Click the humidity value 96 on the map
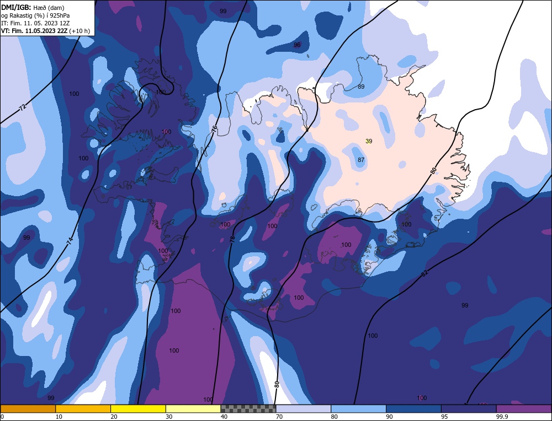Viewport: 552px width, 421px height. click(x=297, y=45)
